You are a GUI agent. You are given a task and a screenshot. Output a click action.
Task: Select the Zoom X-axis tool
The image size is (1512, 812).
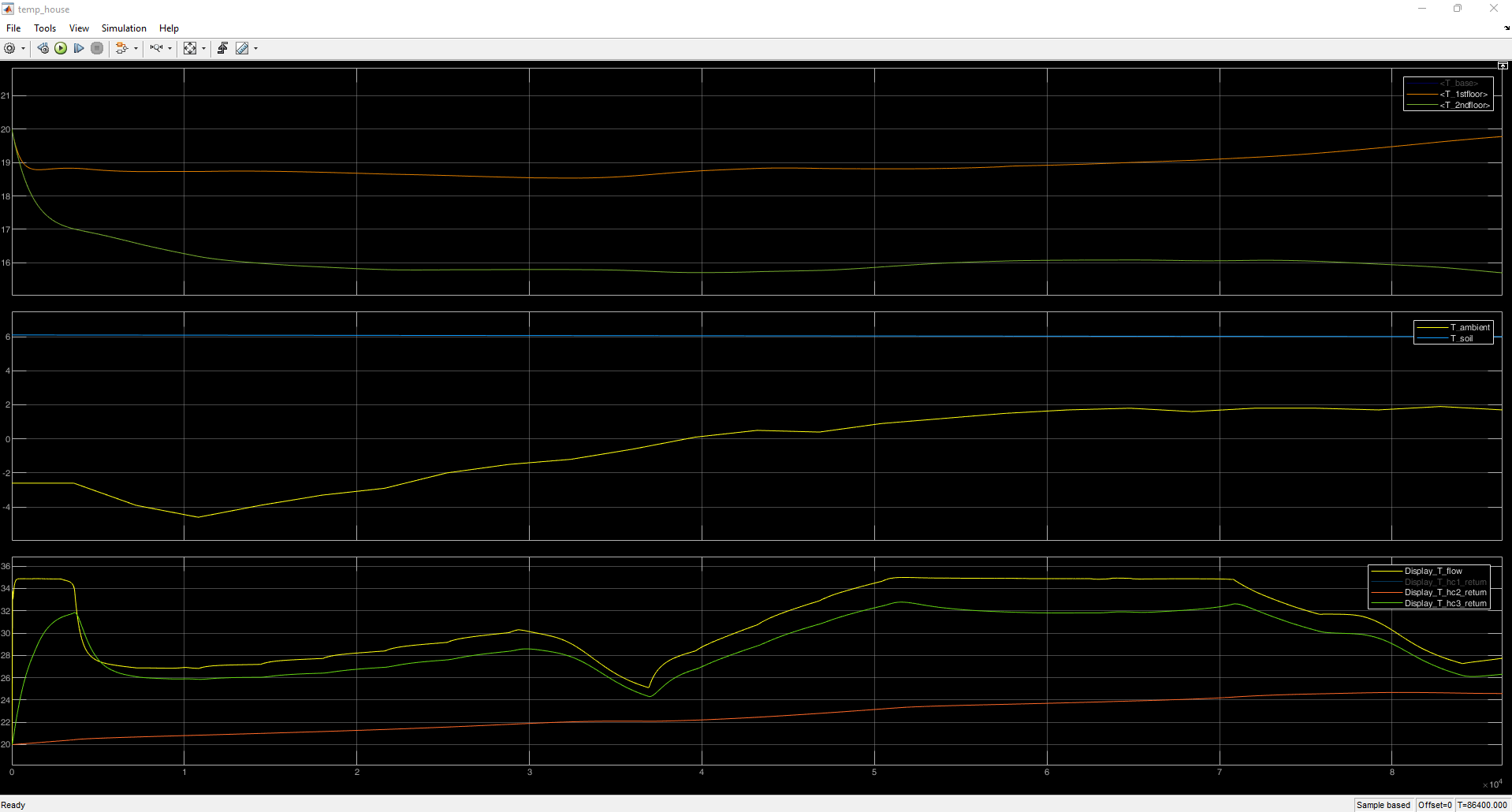tap(156, 48)
